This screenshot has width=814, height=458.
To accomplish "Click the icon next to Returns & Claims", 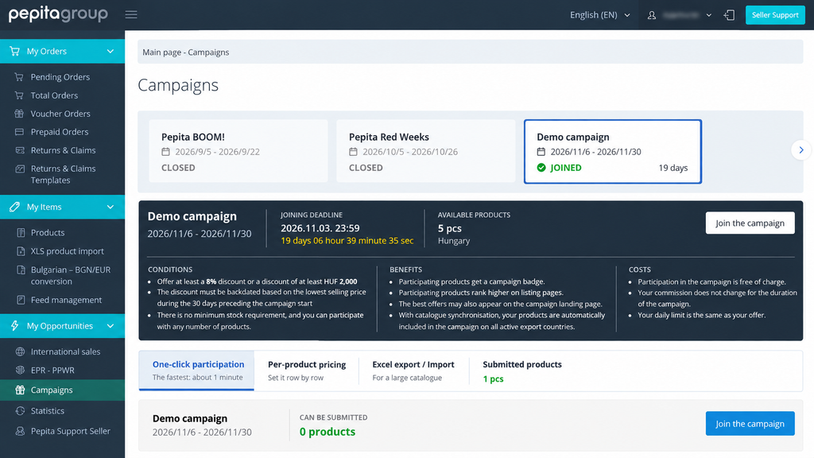I will [x=20, y=150].
